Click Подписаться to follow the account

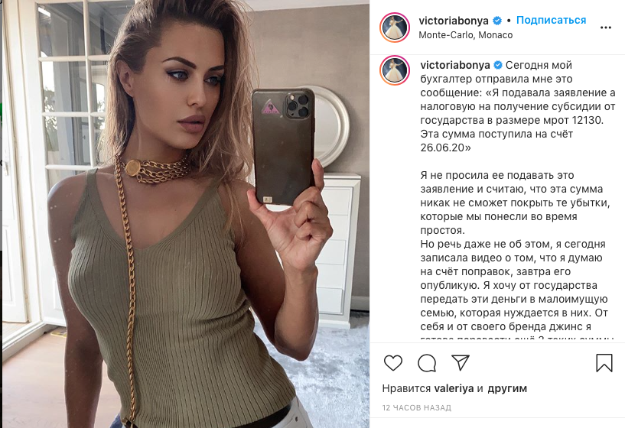[x=551, y=21]
